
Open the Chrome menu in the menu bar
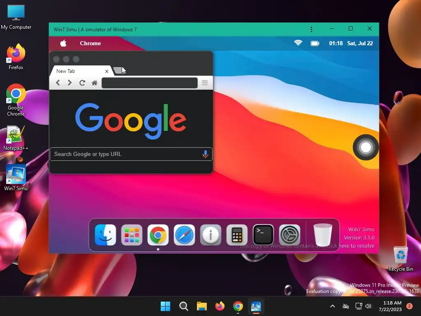90,43
